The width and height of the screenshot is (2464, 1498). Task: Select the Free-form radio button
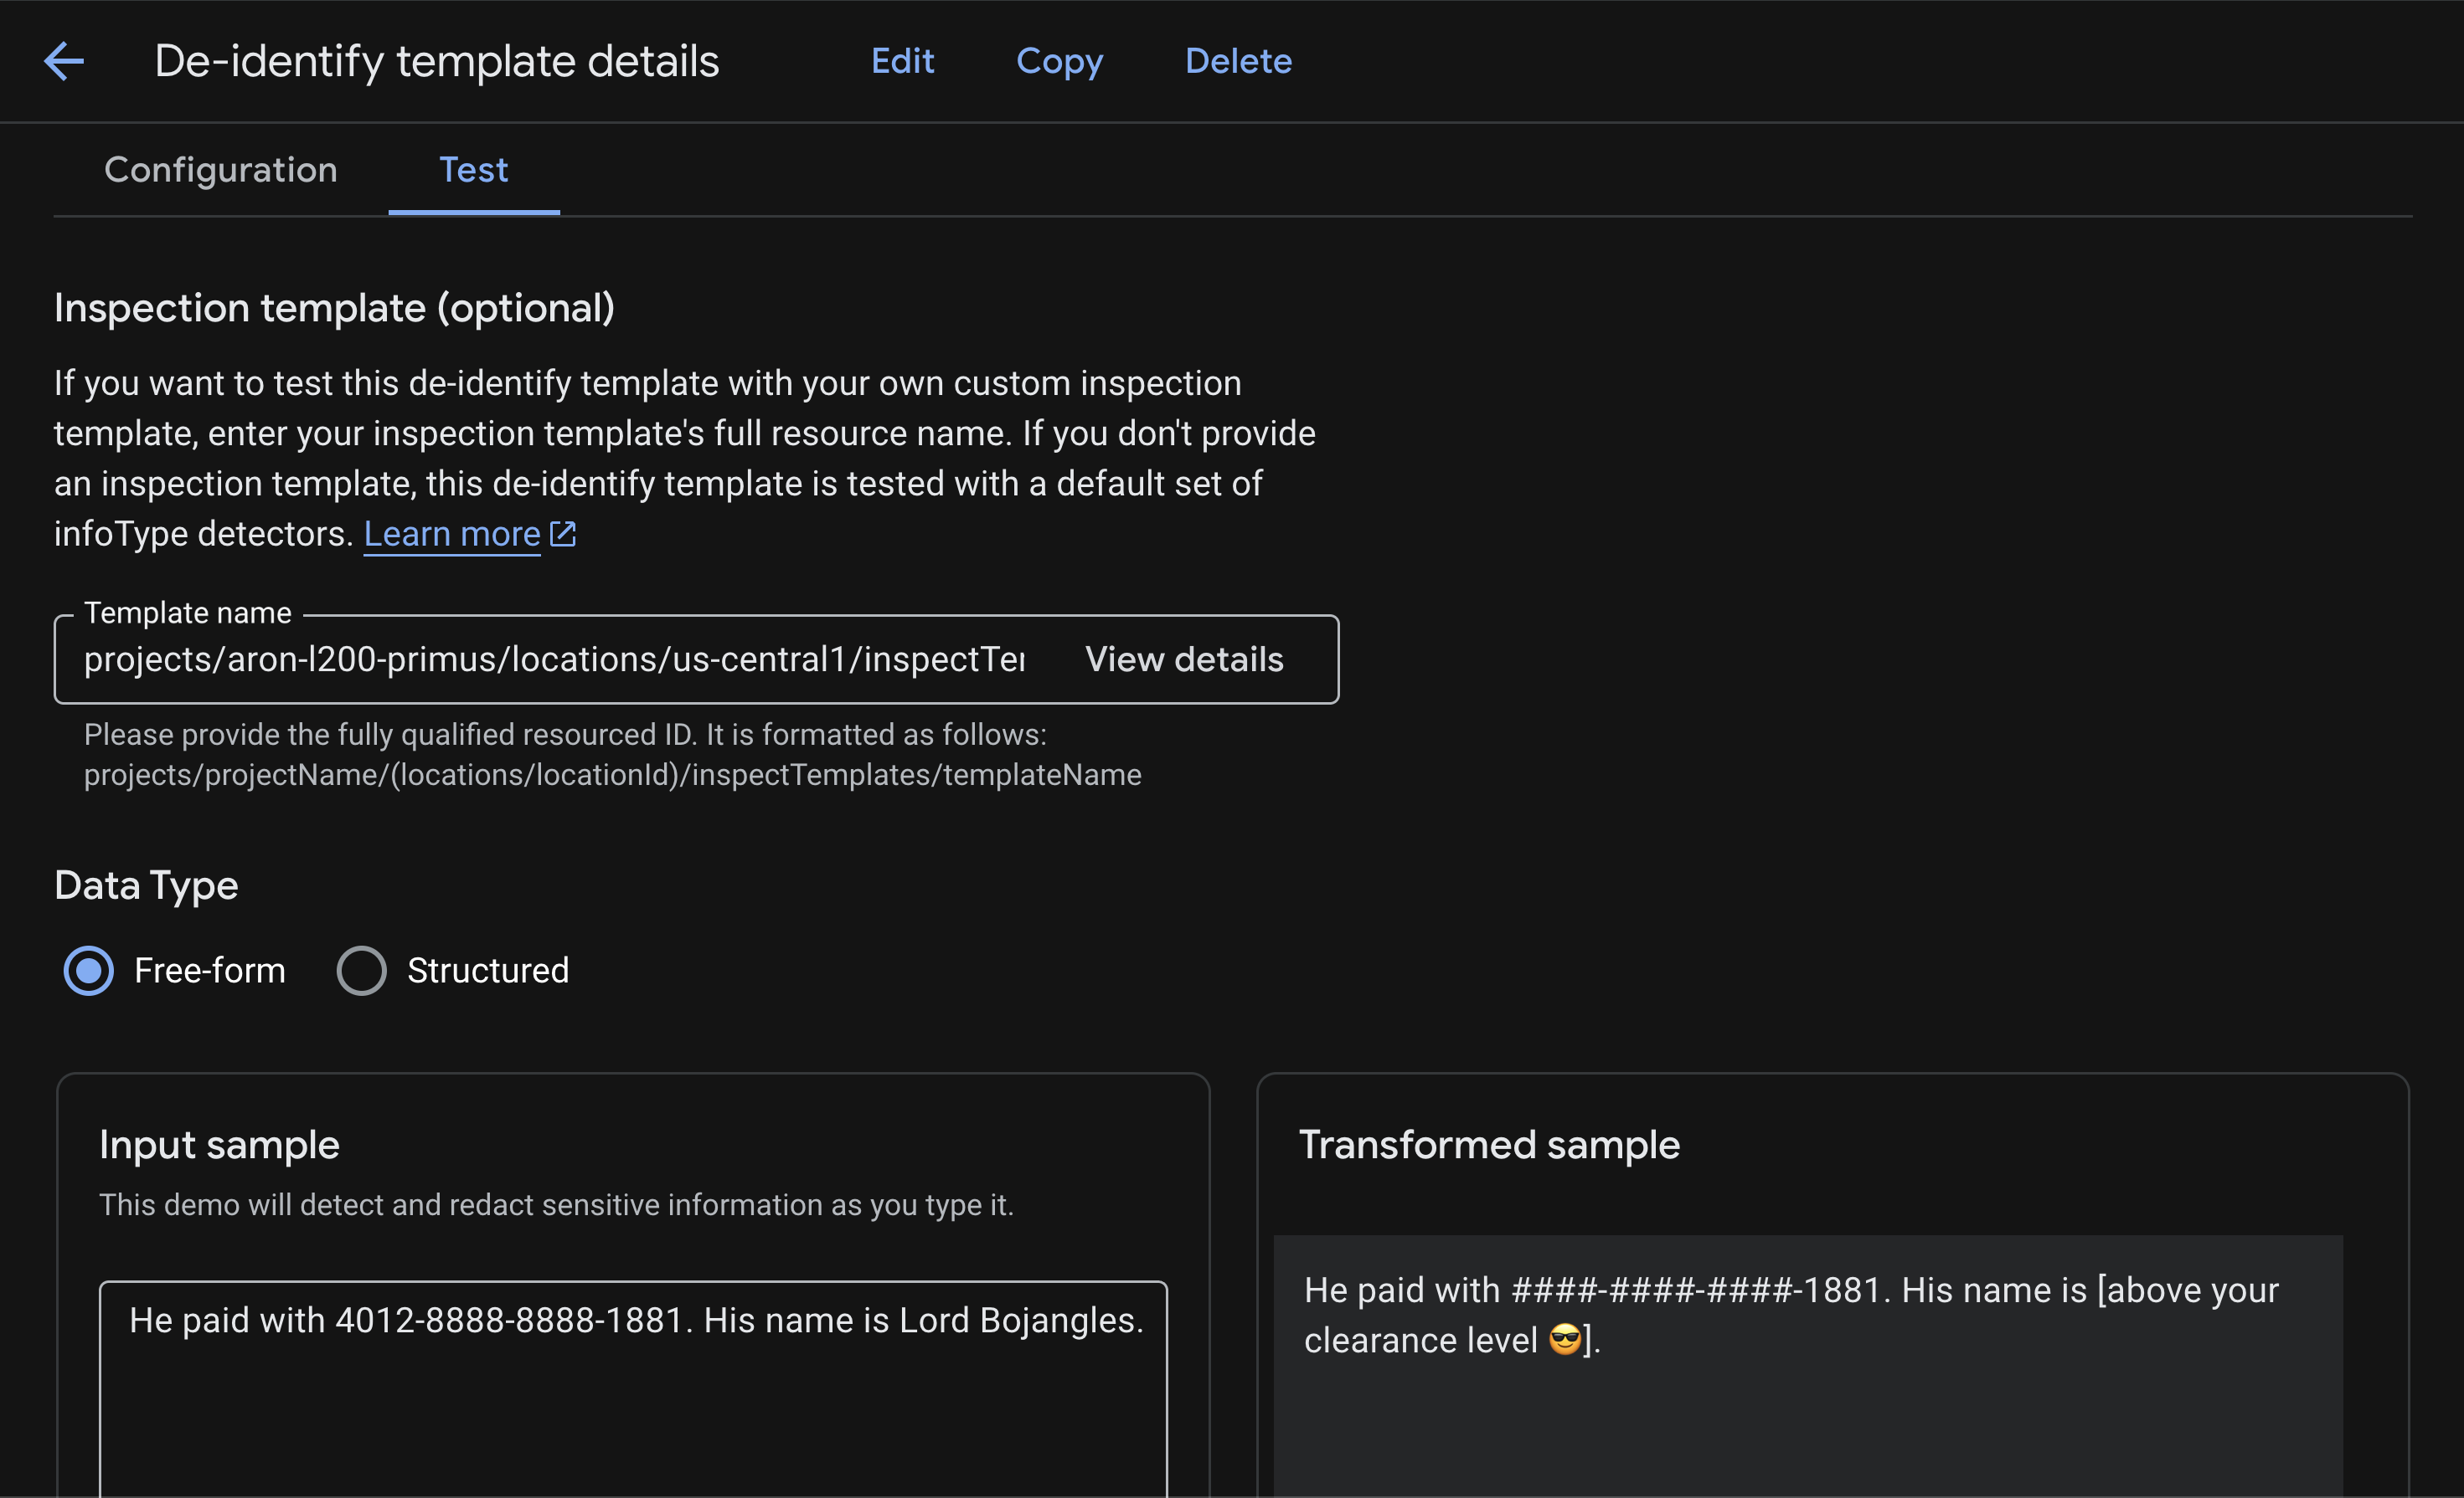89,970
